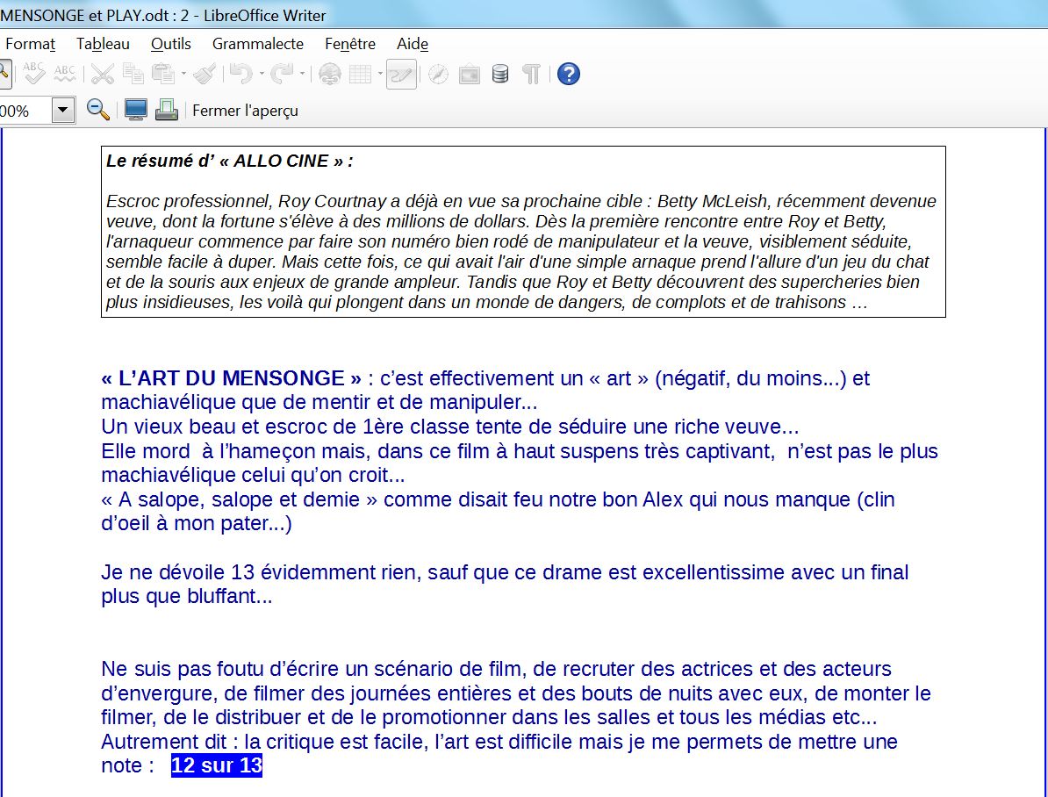Open the Data Sources database icon
The width and height of the screenshot is (1048, 797).
[x=500, y=74]
